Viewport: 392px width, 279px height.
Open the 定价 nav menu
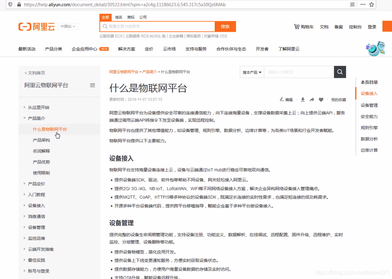(149, 49)
